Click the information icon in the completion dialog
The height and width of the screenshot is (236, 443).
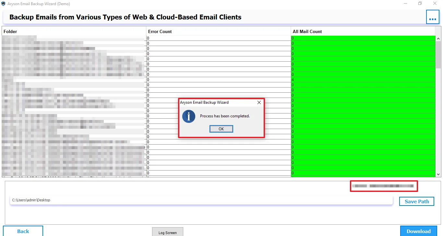tap(189, 117)
